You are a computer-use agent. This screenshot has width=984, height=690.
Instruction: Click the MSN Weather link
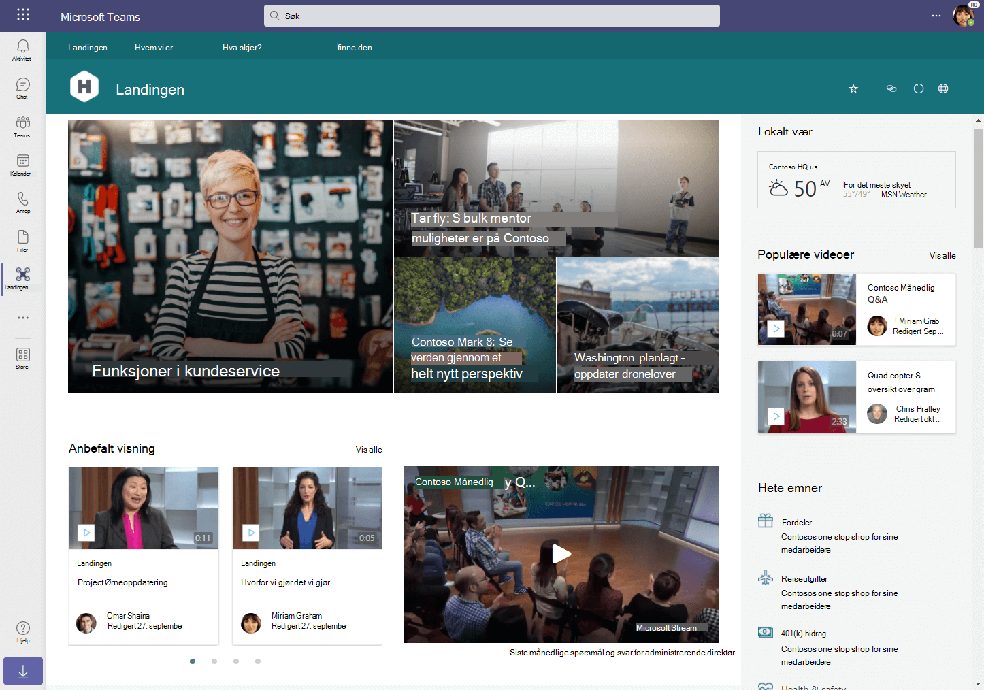click(904, 195)
